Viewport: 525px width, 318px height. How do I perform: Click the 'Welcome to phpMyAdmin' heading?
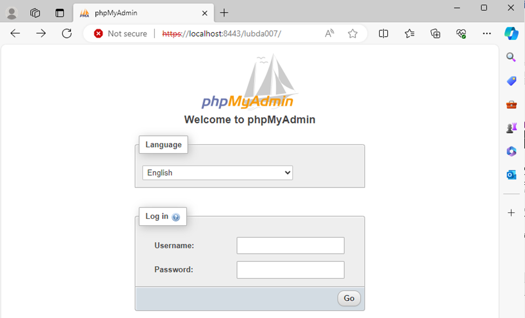tap(250, 120)
